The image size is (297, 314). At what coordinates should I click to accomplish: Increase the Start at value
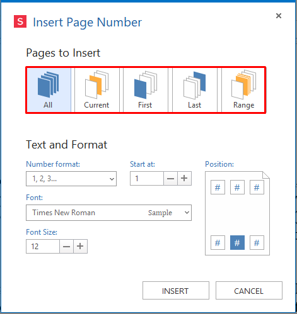pyautogui.click(x=184, y=178)
